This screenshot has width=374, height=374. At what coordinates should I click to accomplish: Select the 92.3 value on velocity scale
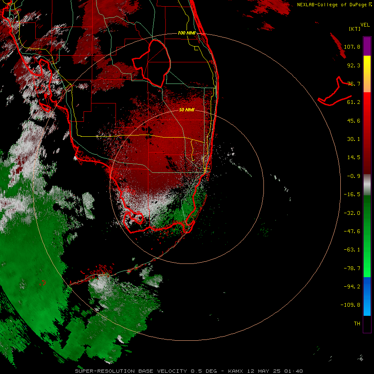(354, 65)
